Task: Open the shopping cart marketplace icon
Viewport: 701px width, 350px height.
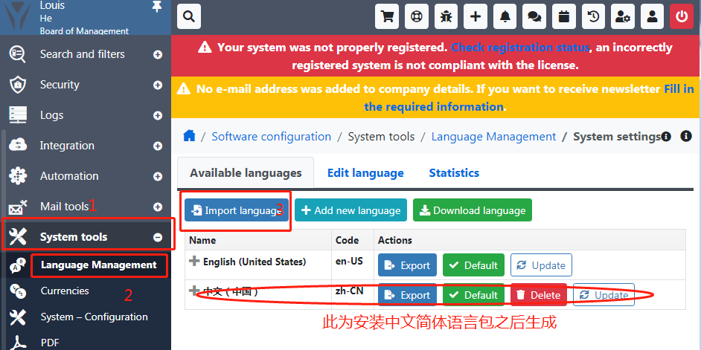Action: 387,17
